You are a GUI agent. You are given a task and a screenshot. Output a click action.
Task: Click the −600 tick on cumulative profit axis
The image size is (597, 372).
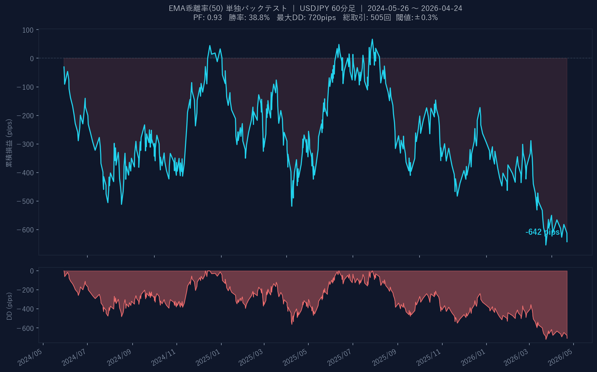click(25, 230)
